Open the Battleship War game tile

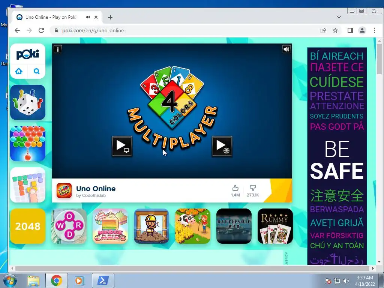(x=234, y=226)
